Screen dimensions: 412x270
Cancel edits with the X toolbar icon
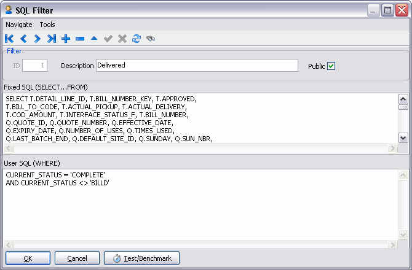(122, 39)
